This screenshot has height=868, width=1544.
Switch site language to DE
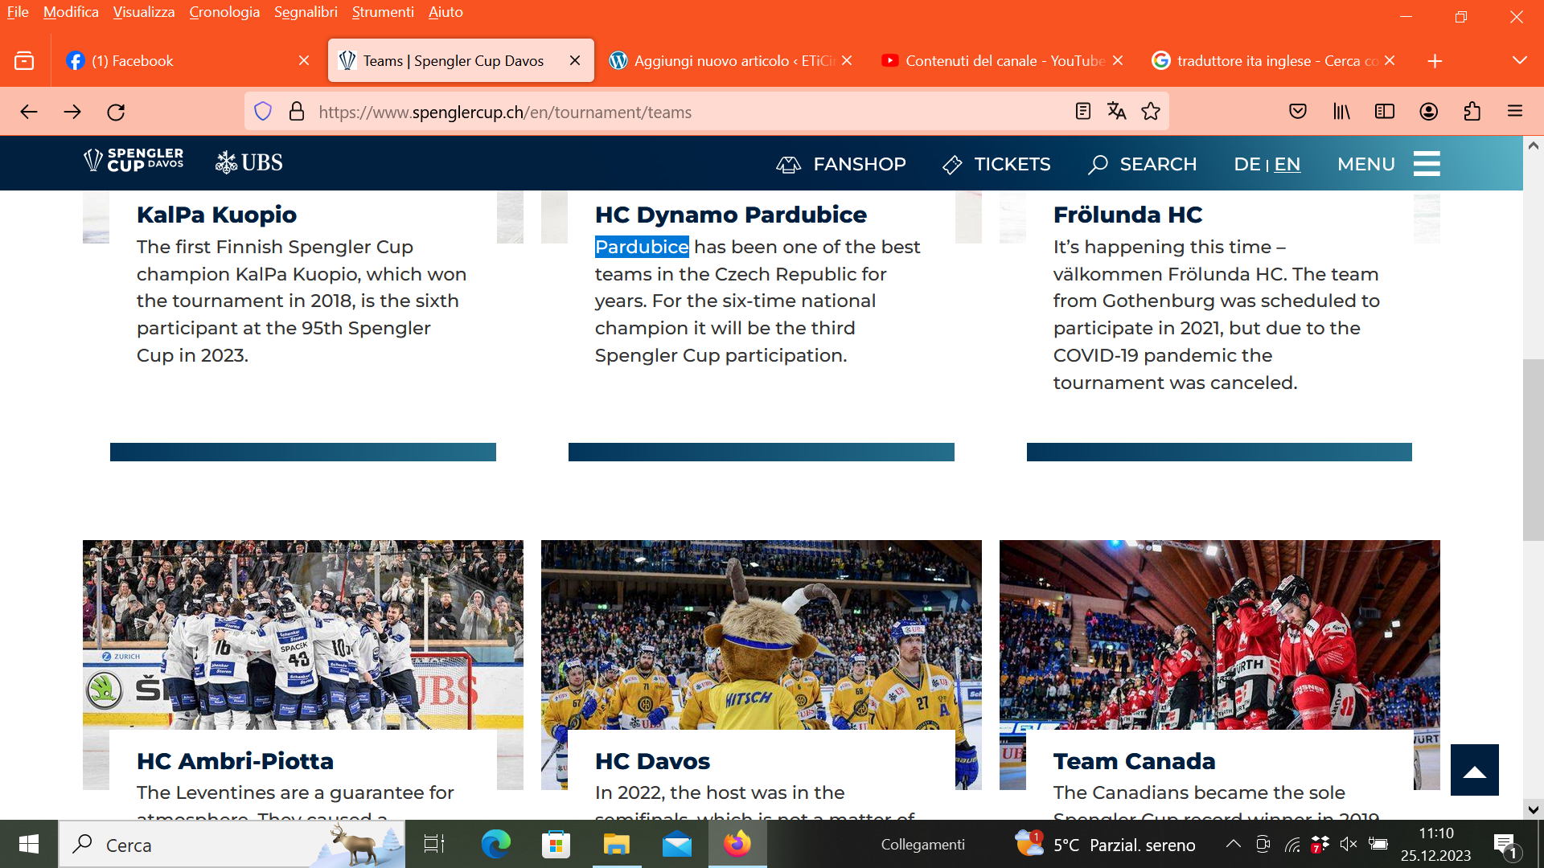click(1247, 164)
